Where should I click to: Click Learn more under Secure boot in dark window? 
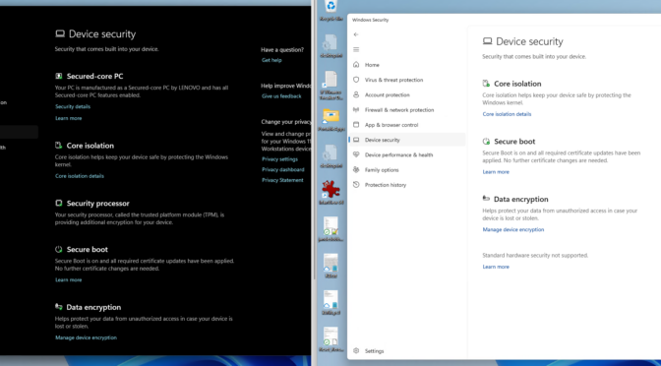click(x=68, y=280)
